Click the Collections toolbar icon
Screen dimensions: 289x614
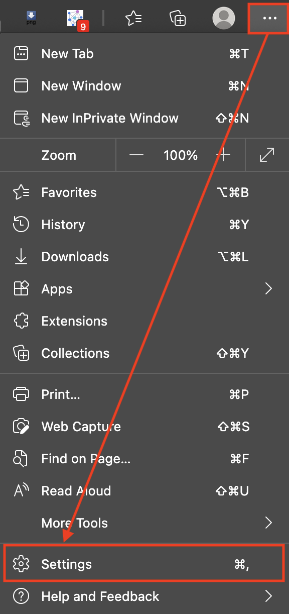tap(178, 19)
